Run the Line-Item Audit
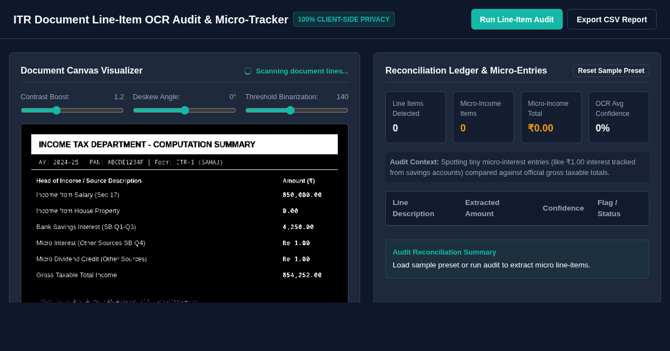This screenshot has width=670, height=351. pyautogui.click(x=517, y=19)
